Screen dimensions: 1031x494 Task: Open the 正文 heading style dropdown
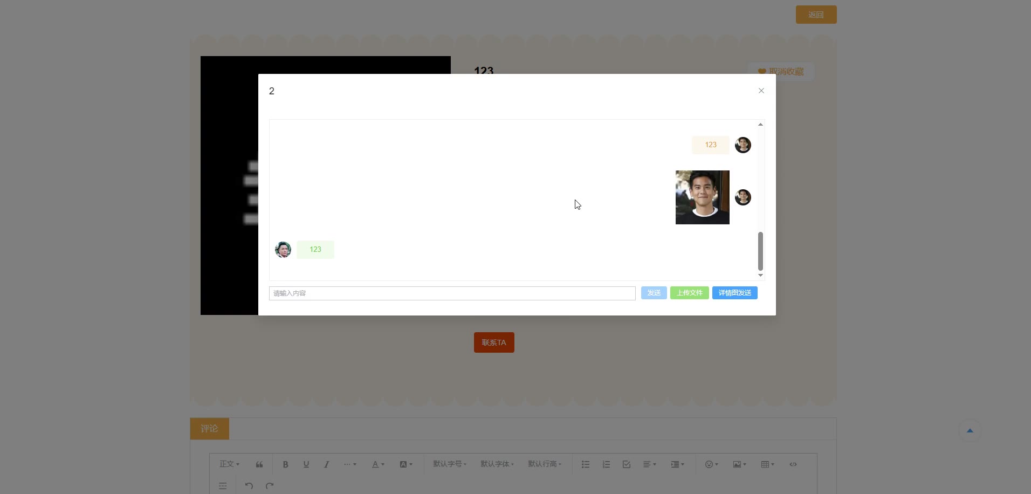coord(229,464)
